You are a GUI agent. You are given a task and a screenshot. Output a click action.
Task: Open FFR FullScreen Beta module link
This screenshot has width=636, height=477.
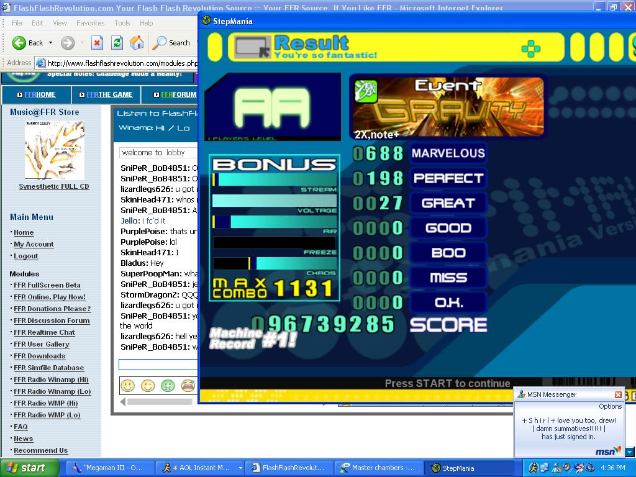[47, 285]
